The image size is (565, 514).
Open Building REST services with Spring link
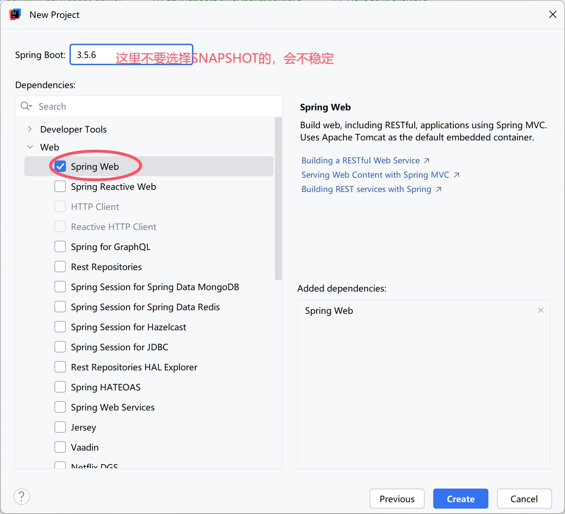pos(366,189)
